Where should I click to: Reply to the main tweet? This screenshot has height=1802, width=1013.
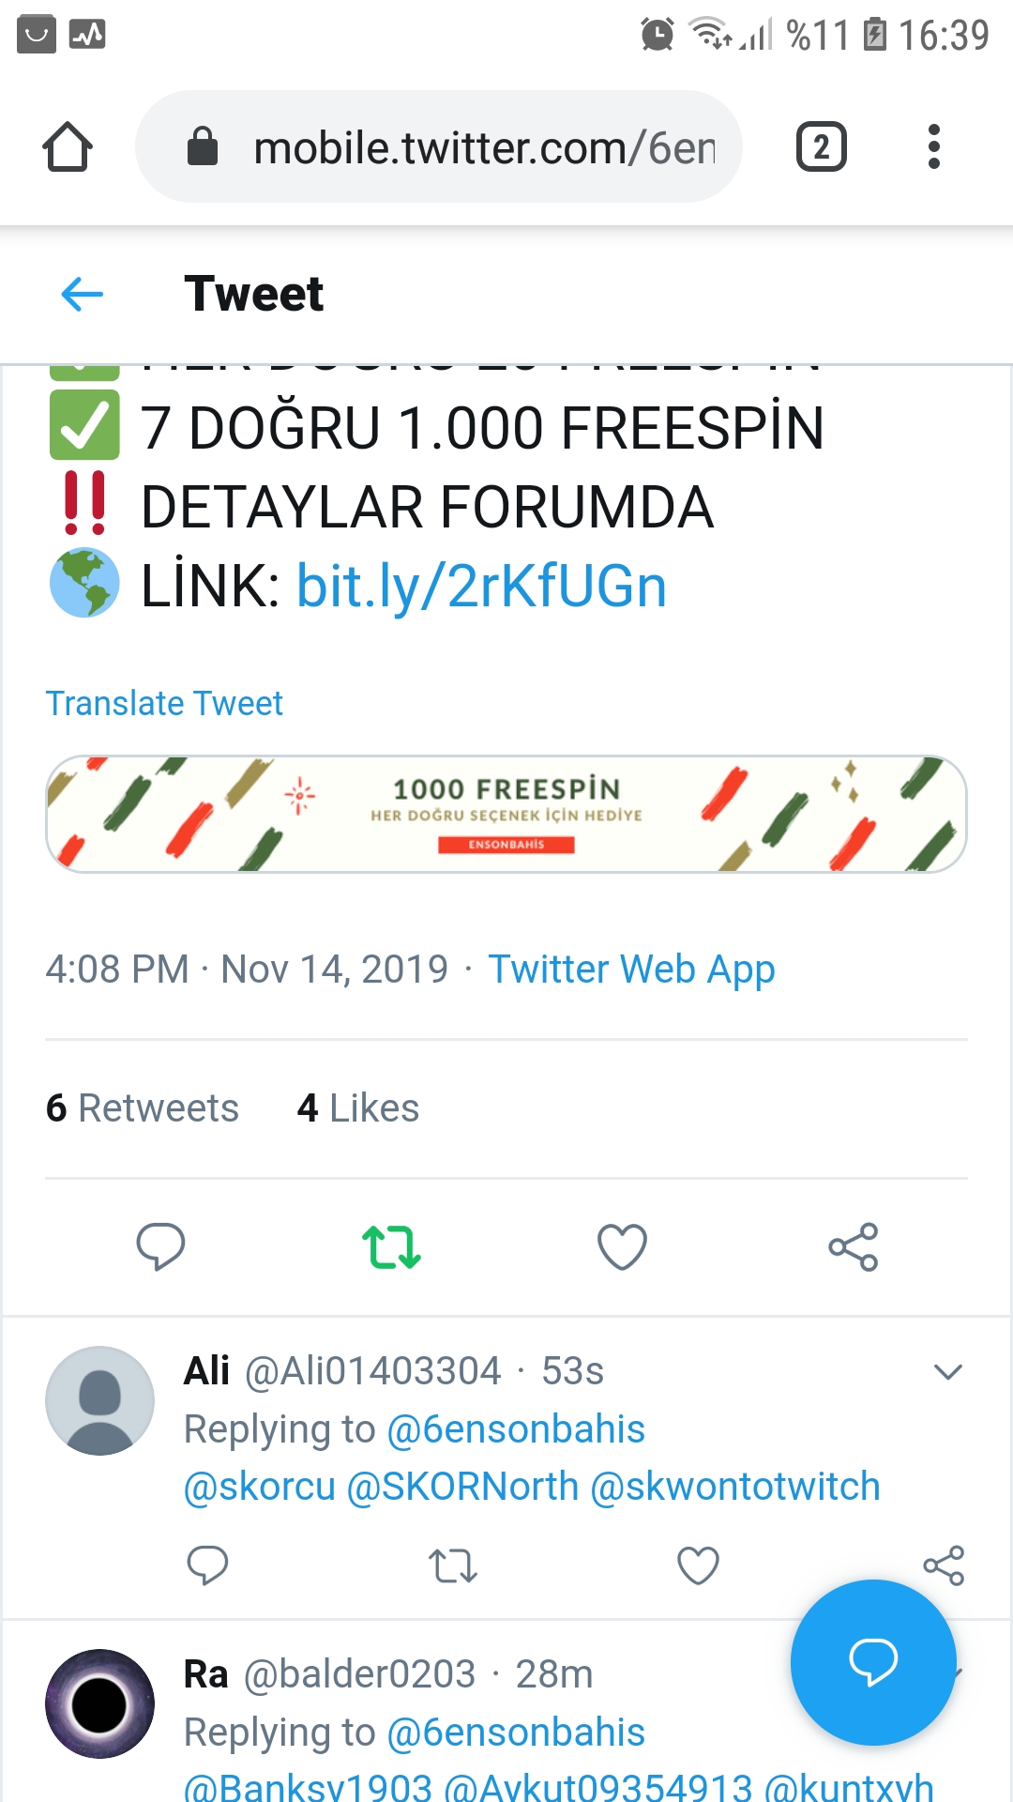[x=160, y=1247]
